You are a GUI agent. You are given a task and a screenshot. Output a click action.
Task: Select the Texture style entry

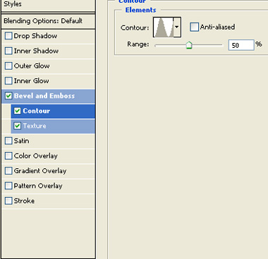pos(53,126)
